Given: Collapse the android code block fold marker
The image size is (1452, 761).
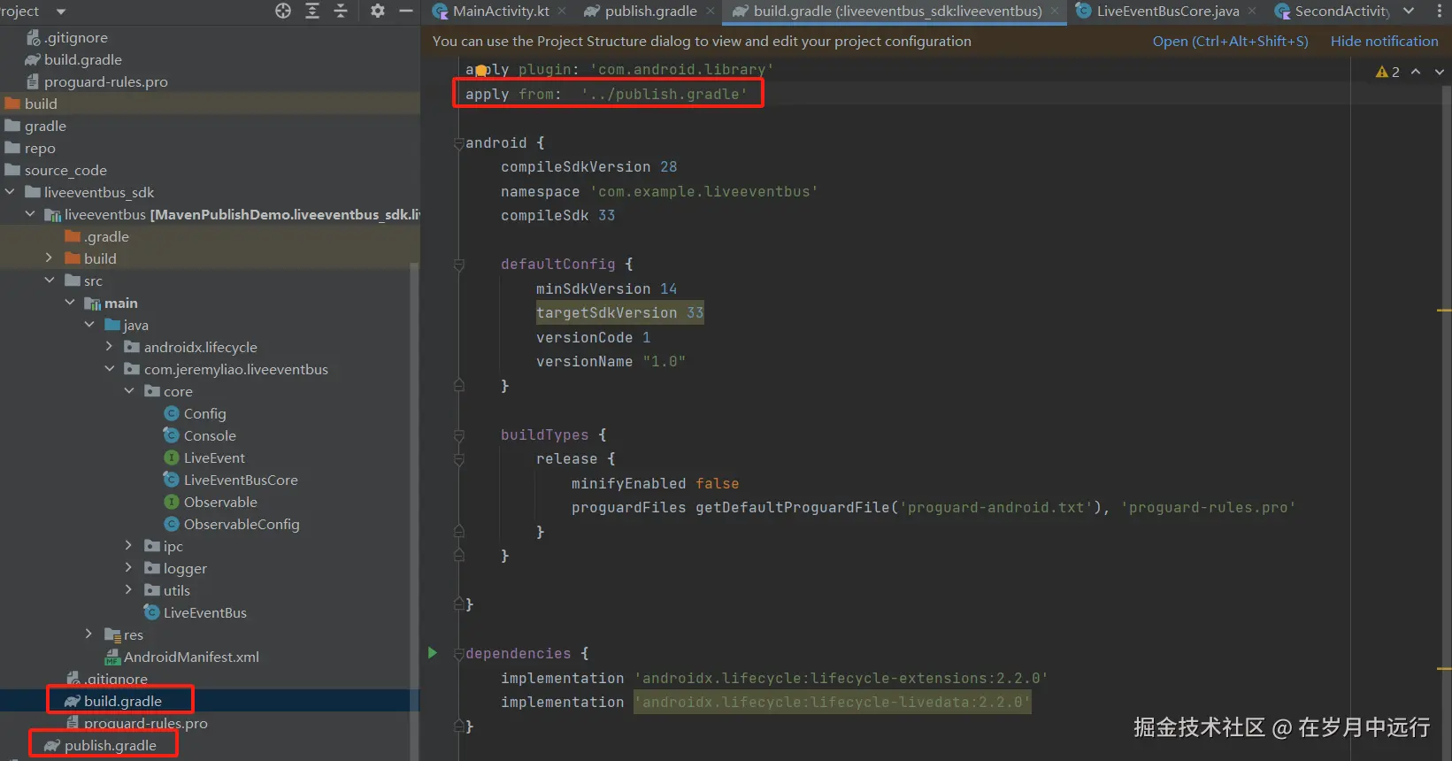Looking at the screenshot, I should (x=458, y=143).
